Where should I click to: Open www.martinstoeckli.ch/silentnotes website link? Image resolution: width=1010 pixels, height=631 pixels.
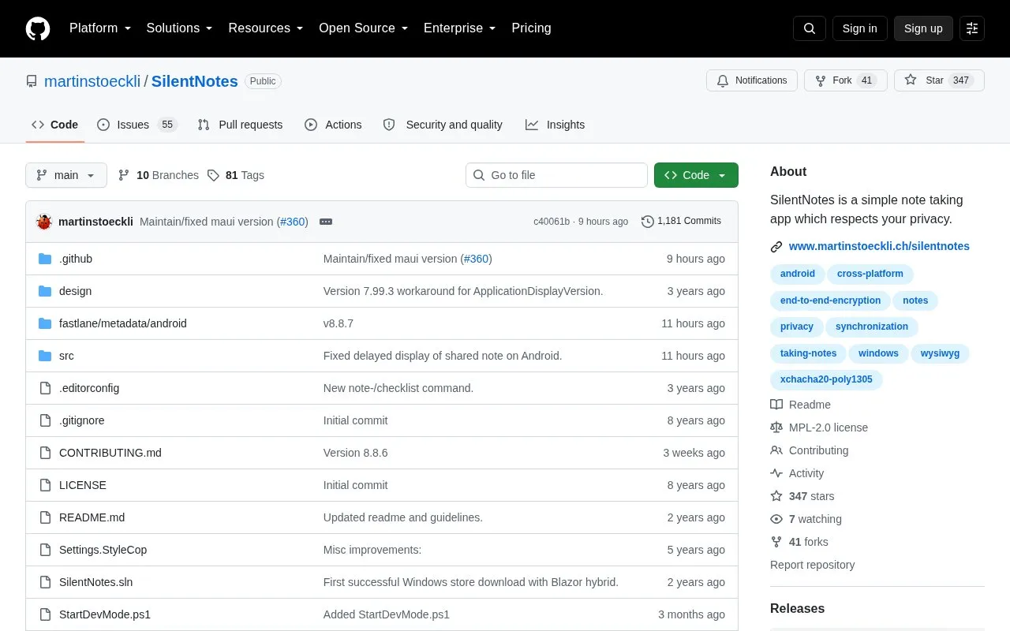point(879,246)
